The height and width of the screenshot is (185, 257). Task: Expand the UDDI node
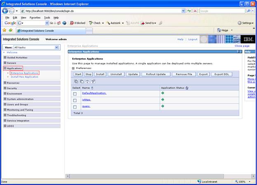(5, 126)
